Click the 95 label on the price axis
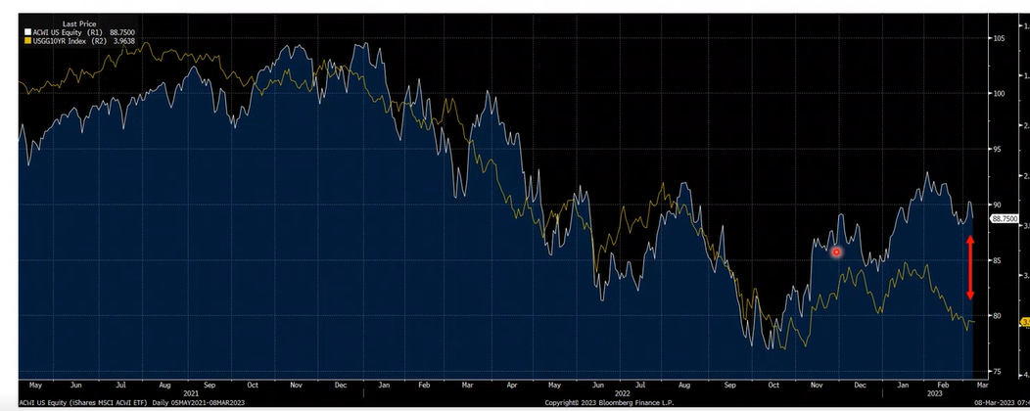 [997, 149]
